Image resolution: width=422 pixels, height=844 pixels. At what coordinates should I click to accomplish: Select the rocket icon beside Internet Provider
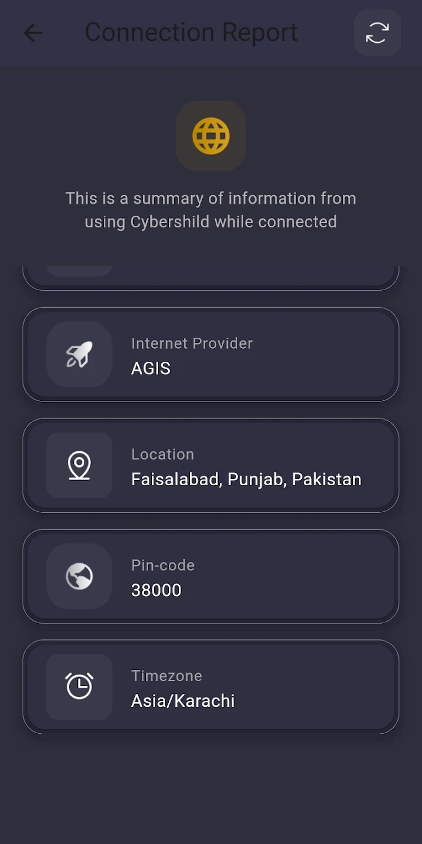(x=79, y=355)
